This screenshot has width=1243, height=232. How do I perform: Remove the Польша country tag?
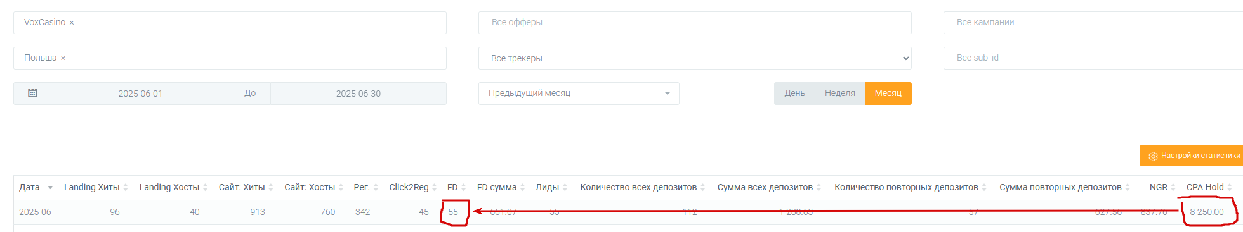click(x=63, y=58)
